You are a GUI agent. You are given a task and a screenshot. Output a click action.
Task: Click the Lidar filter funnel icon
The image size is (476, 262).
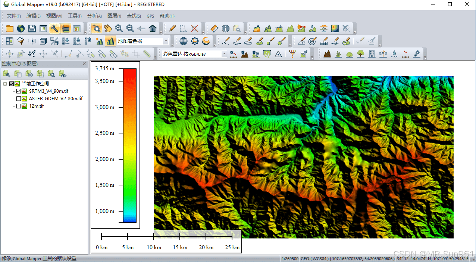tap(292, 54)
